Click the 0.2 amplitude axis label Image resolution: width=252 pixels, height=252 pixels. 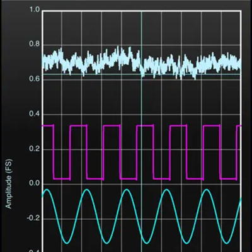(x=34, y=149)
